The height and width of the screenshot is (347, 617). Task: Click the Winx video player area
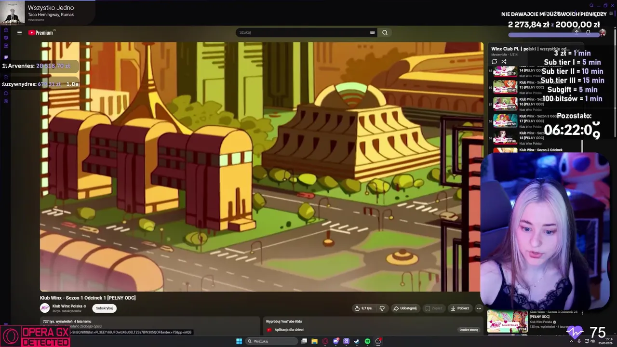pyautogui.click(x=262, y=166)
